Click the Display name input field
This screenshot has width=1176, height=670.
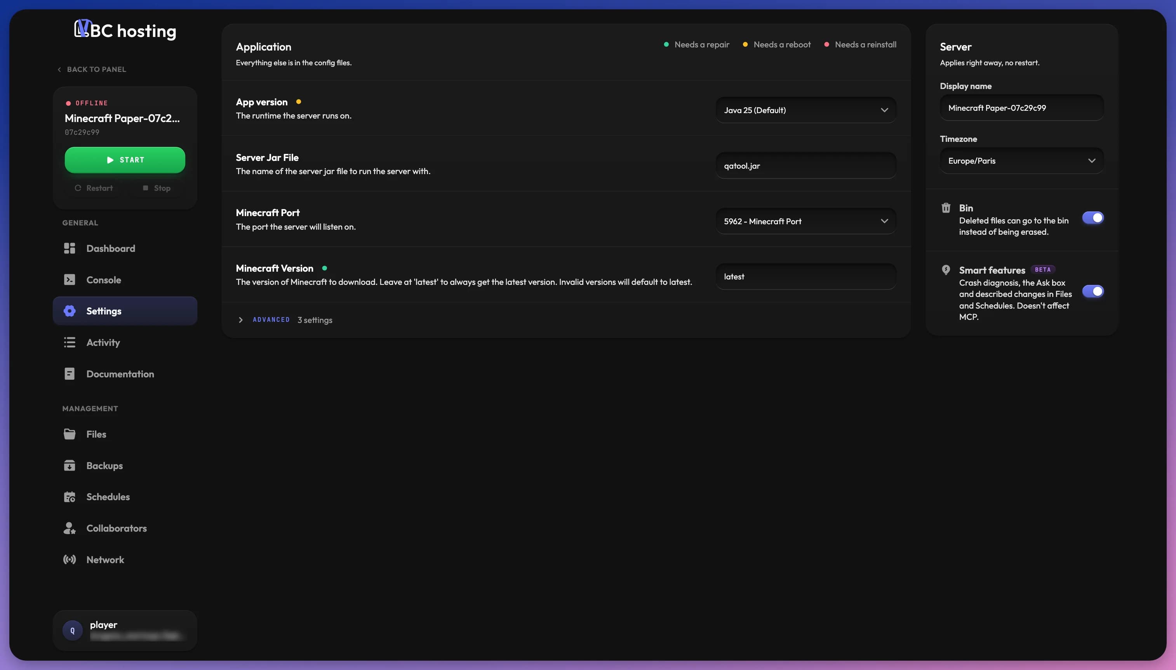click(1021, 108)
